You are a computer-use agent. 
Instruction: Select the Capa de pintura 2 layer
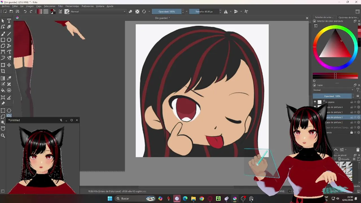tap(334, 122)
